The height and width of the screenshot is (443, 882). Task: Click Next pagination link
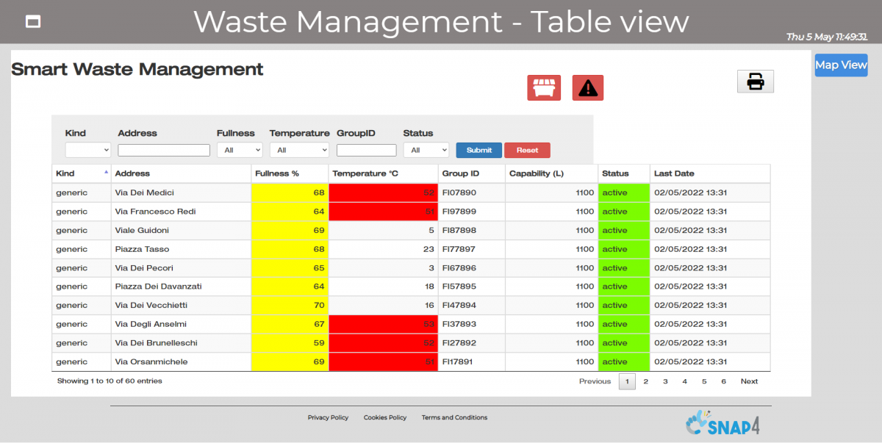[x=749, y=381]
